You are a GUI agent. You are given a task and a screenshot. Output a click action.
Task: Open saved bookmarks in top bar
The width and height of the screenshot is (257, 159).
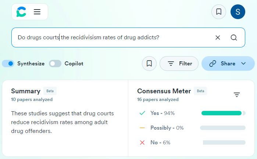pos(219,12)
